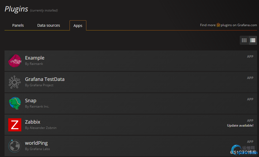
Task: Click the Snap turtle globe icon
Action: pyautogui.click(x=15, y=103)
